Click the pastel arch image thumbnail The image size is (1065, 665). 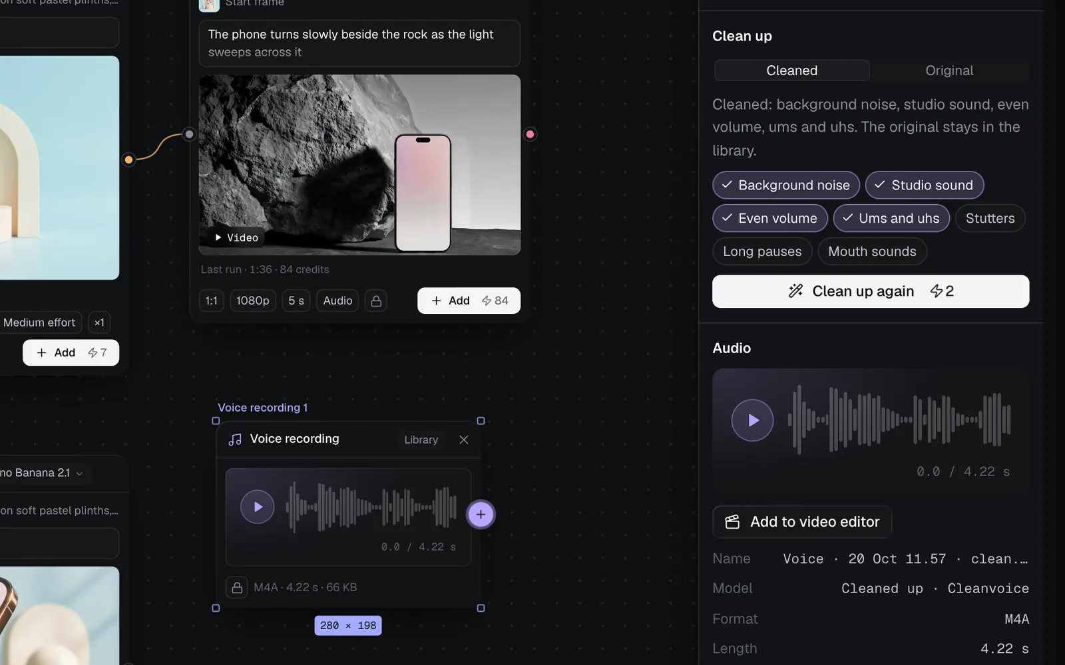pos(60,168)
